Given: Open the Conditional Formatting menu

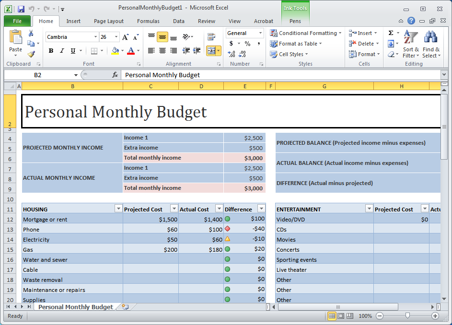Looking at the screenshot, I should pyautogui.click(x=305, y=33).
